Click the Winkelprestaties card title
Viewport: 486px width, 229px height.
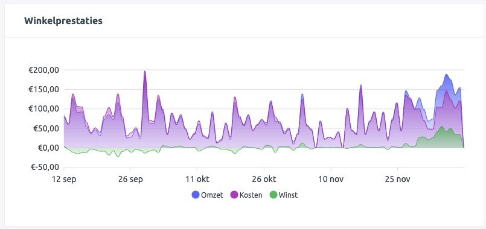[63, 20]
